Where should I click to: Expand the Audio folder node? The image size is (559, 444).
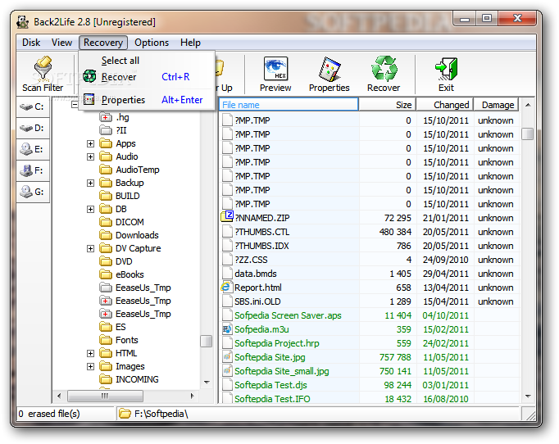tap(90, 156)
